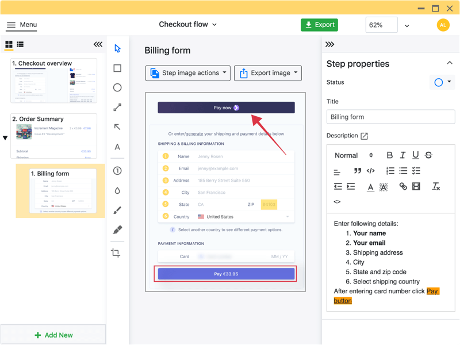
Task: Select the pointer cursor tool
Action: point(117,48)
